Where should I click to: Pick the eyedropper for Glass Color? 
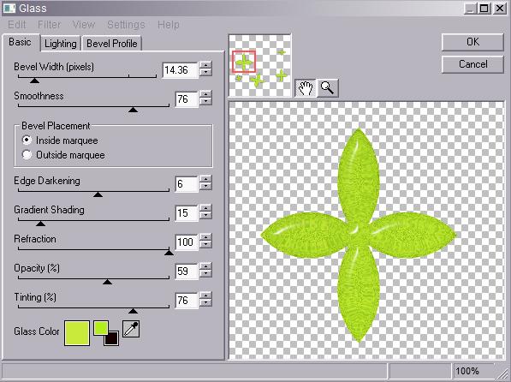[131, 329]
